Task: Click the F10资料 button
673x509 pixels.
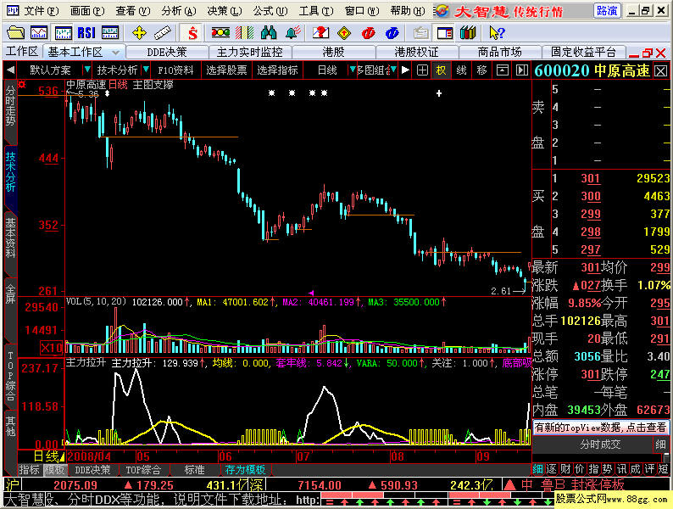Action: point(175,70)
